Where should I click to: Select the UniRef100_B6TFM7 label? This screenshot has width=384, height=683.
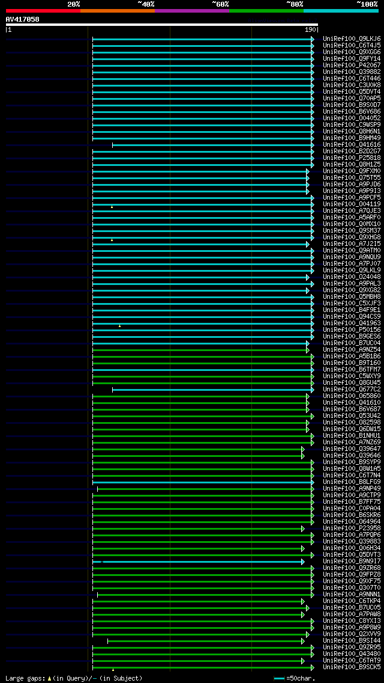pyautogui.click(x=352, y=369)
